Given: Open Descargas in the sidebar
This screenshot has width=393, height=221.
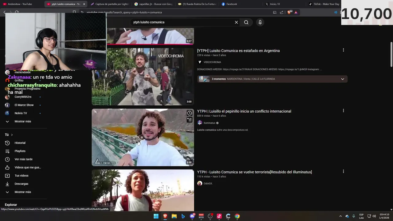Looking at the screenshot, I should [21, 184].
